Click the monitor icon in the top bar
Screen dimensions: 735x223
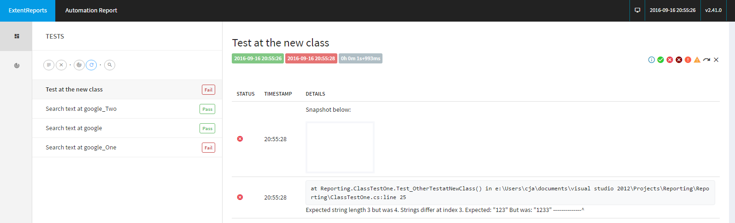637,10
